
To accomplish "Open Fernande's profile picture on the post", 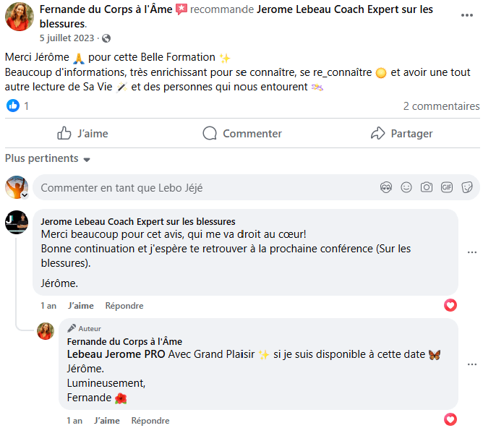I will coord(19,16).
